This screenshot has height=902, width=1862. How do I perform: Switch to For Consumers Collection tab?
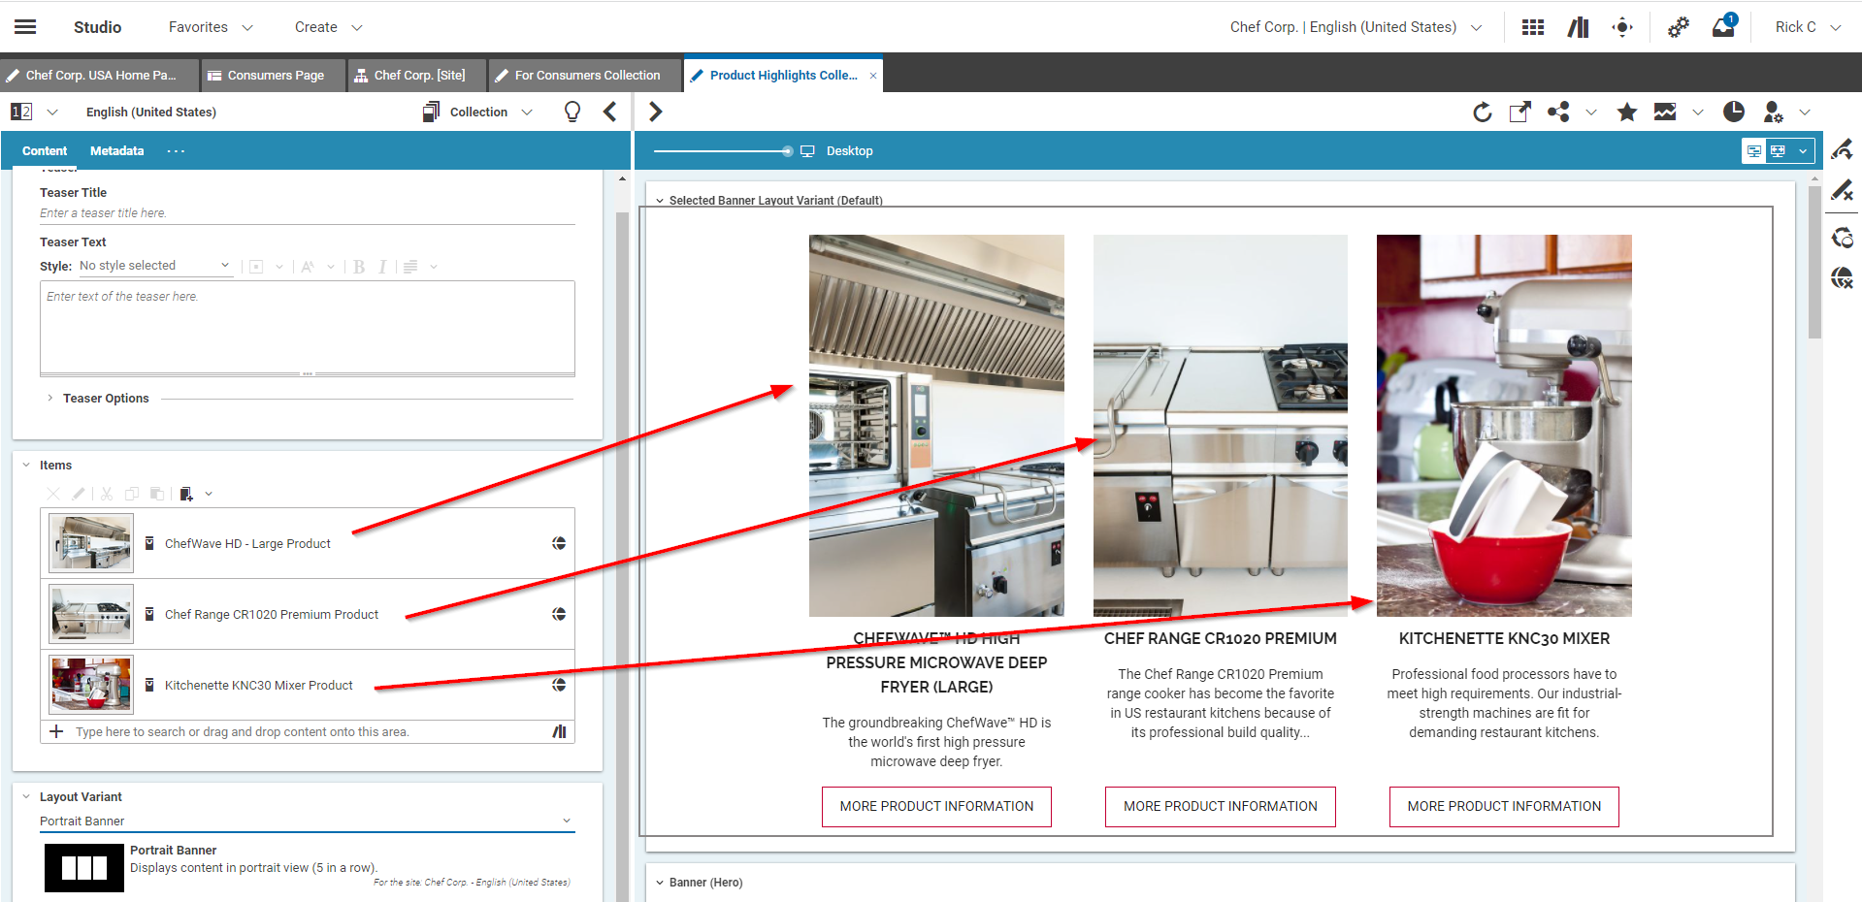coord(585,76)
